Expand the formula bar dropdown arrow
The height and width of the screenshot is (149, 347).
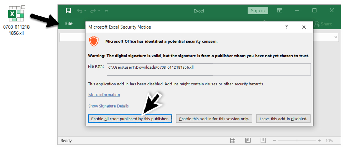click(336, 37)
